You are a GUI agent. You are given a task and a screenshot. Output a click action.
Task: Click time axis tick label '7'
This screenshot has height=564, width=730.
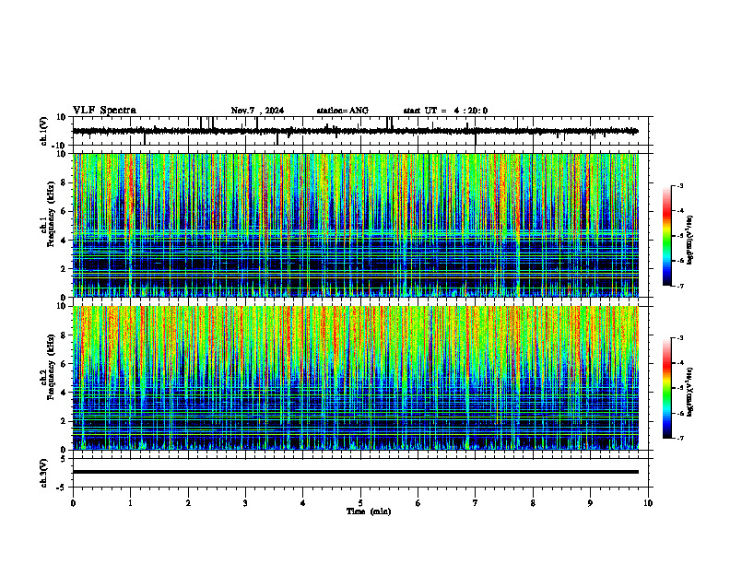(476, 503)
